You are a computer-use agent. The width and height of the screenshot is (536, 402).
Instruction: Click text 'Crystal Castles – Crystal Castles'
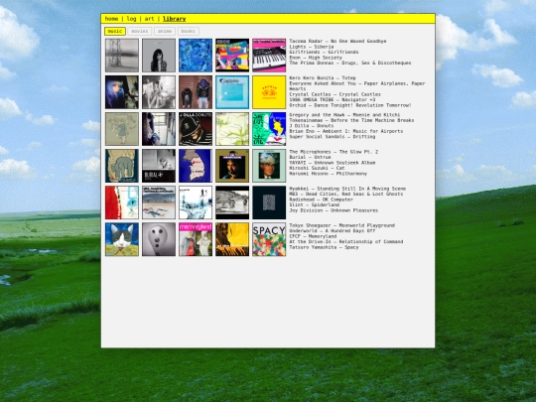click(335, 94)
